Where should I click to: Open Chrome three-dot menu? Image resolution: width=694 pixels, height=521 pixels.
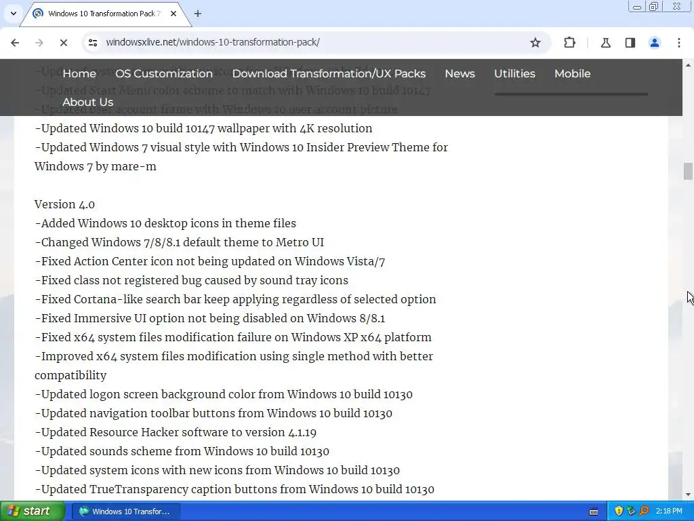[x=679, y=43]
